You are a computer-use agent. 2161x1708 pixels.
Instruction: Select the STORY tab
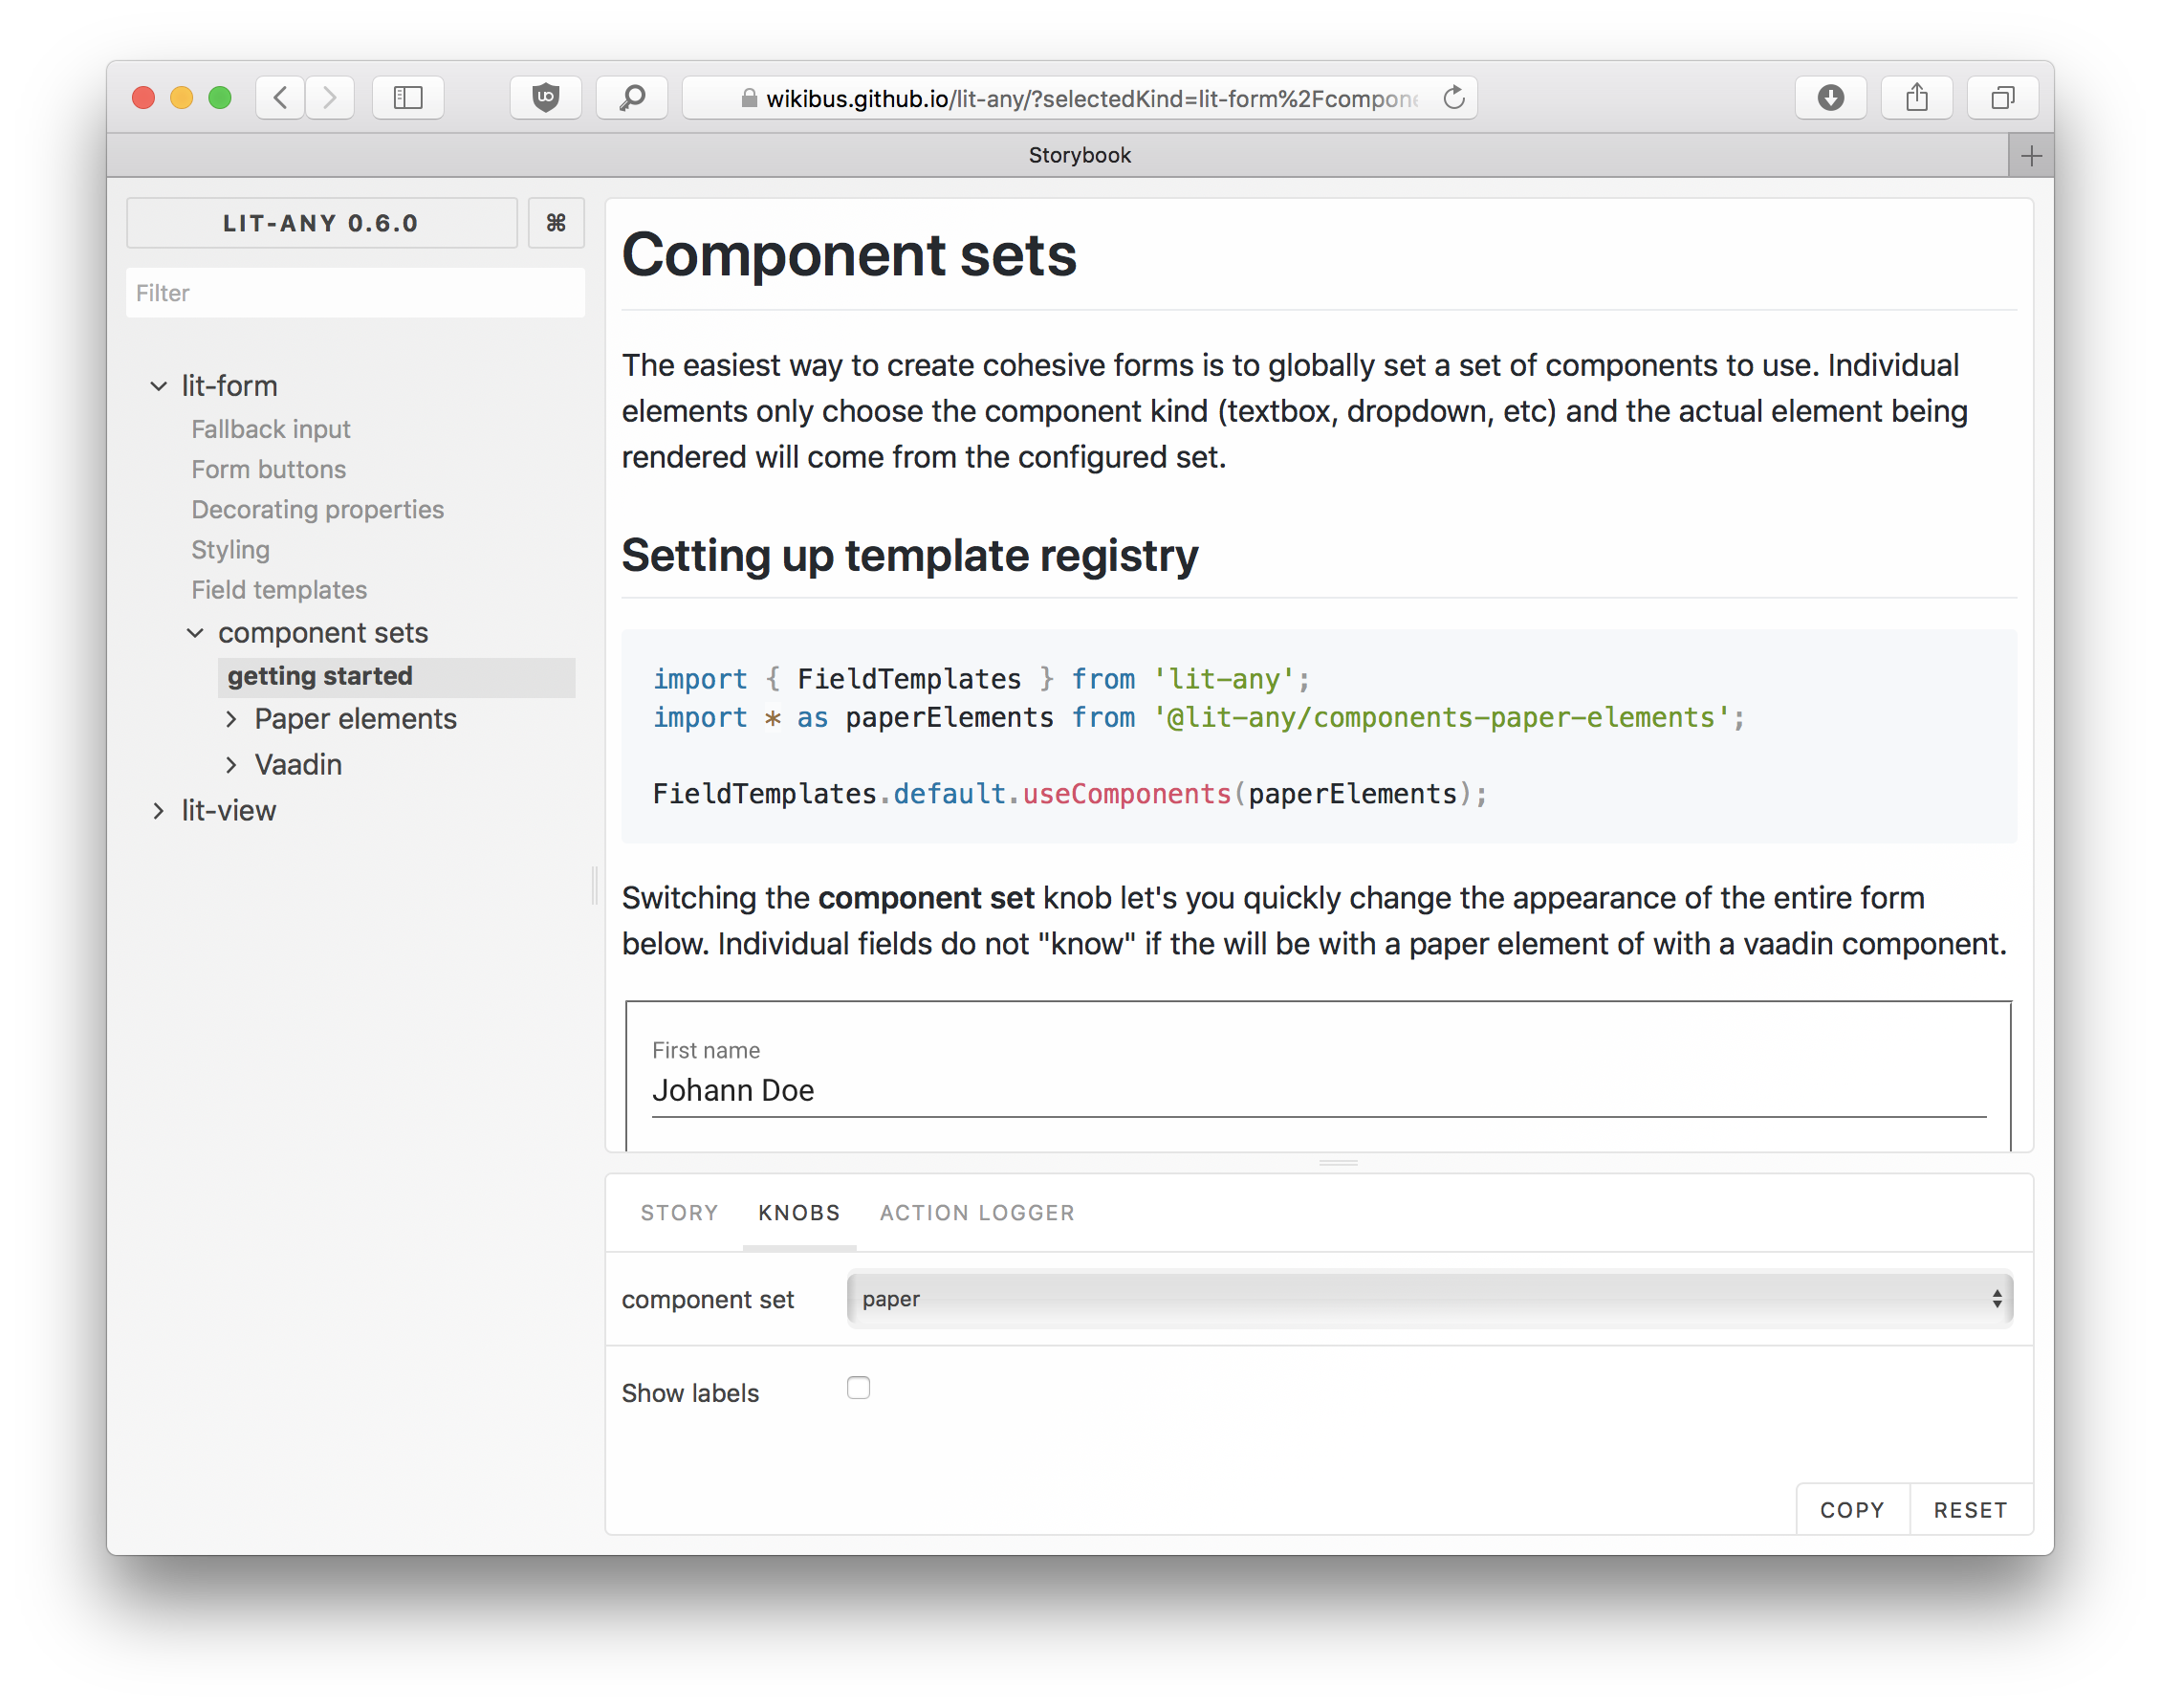681,1212
